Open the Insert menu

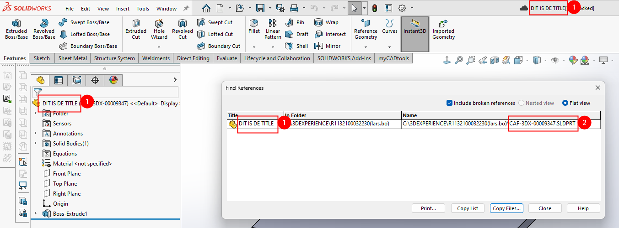tap(123, 9)
